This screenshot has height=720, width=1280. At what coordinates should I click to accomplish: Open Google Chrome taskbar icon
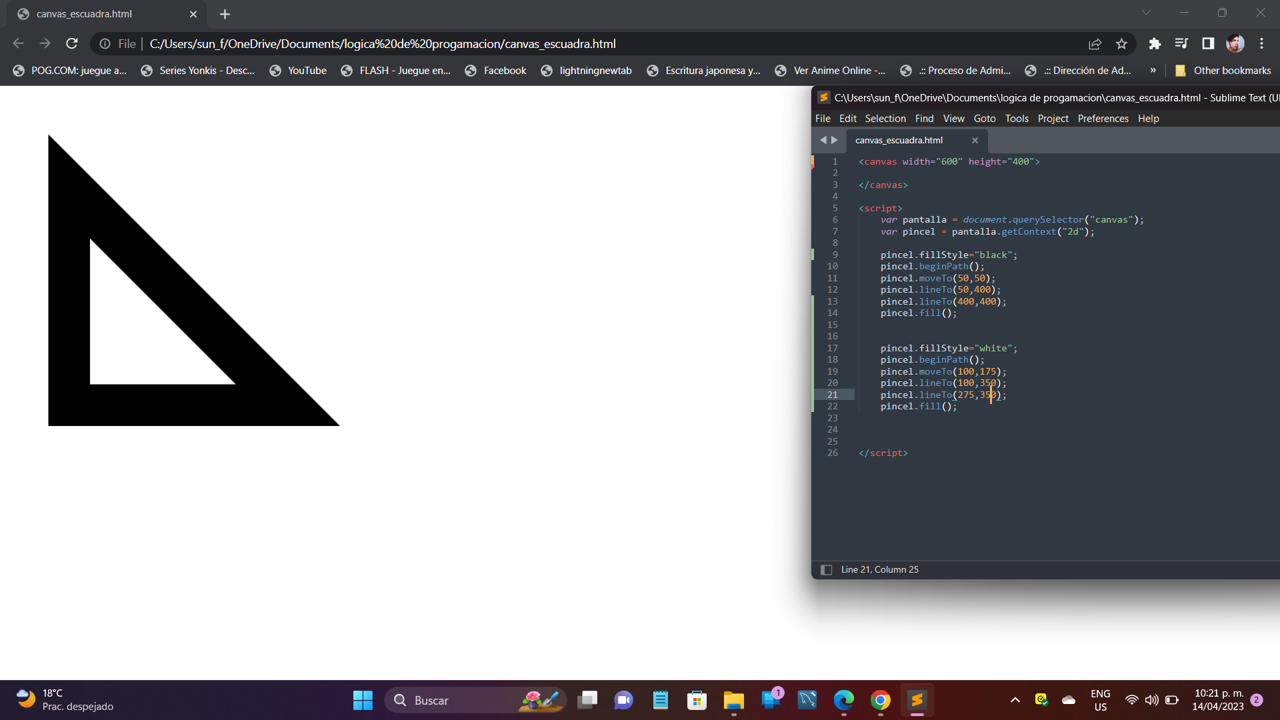[x=880, y=700]
